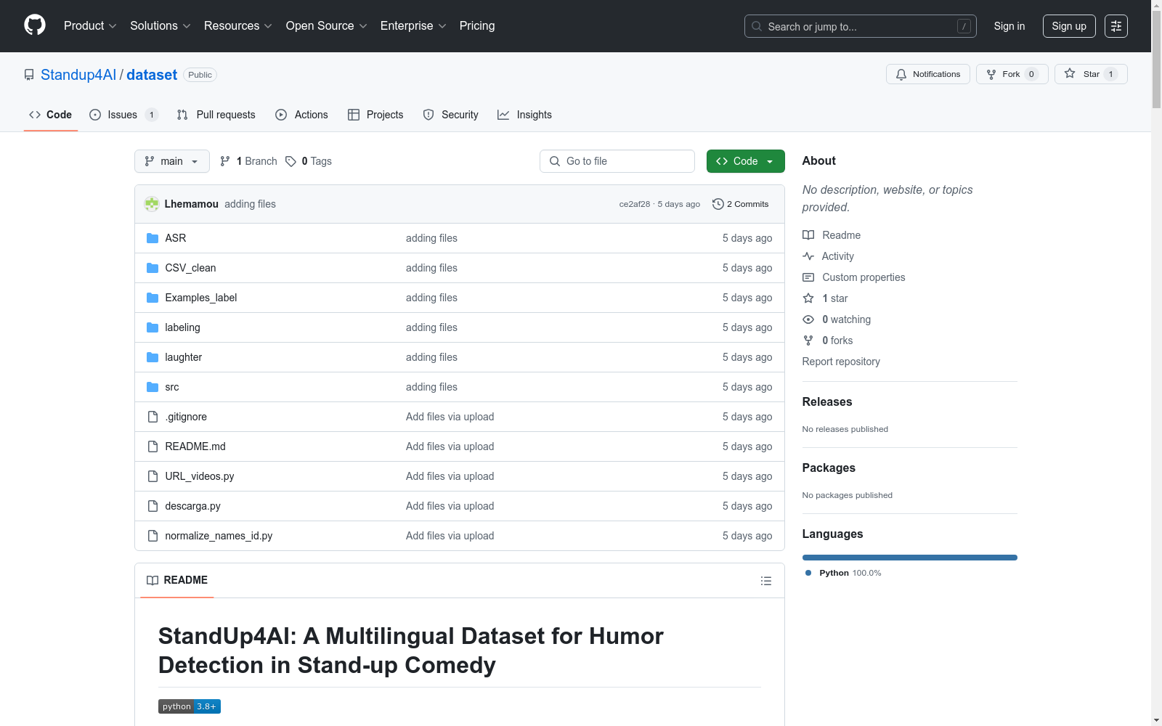Focus the Go to file input
The image size is (1162, 726).
[x=617, y=161]
